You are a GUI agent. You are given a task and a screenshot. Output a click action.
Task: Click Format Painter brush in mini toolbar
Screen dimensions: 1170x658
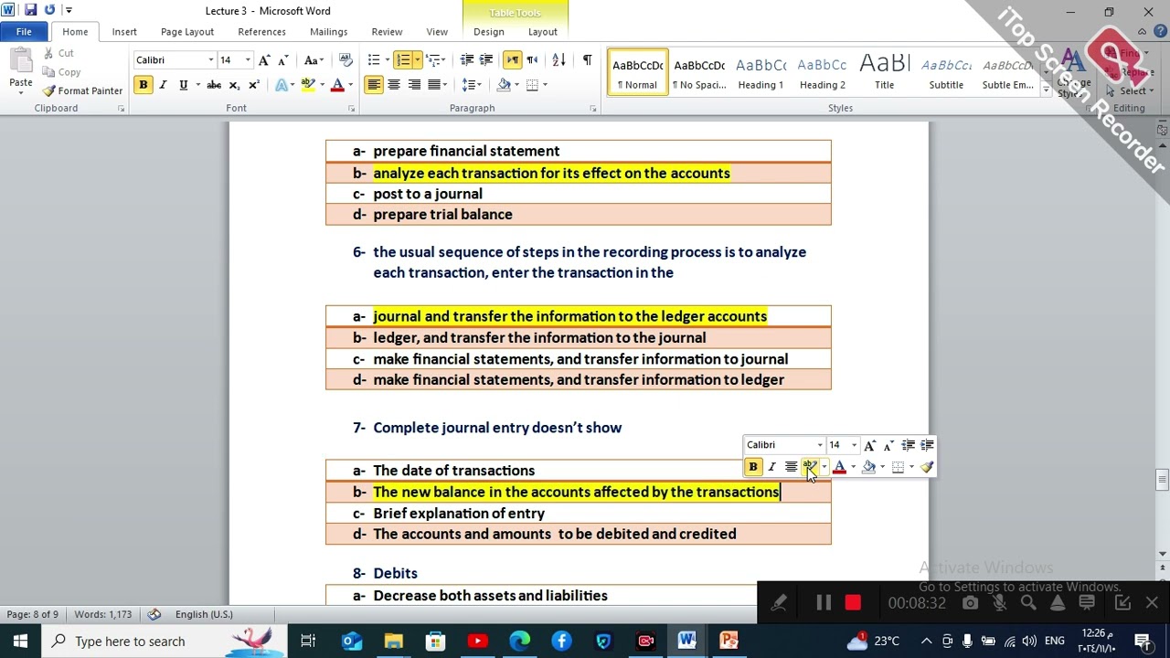tap(927, 467)
